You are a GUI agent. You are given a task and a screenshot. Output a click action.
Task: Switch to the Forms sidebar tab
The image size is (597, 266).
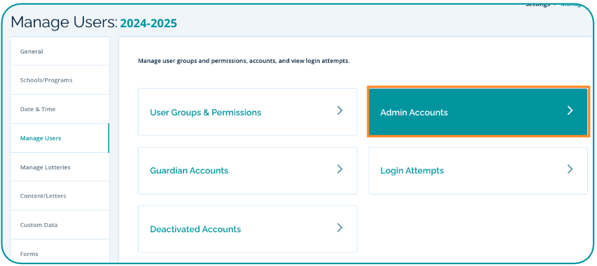click(x=29, y=254)
